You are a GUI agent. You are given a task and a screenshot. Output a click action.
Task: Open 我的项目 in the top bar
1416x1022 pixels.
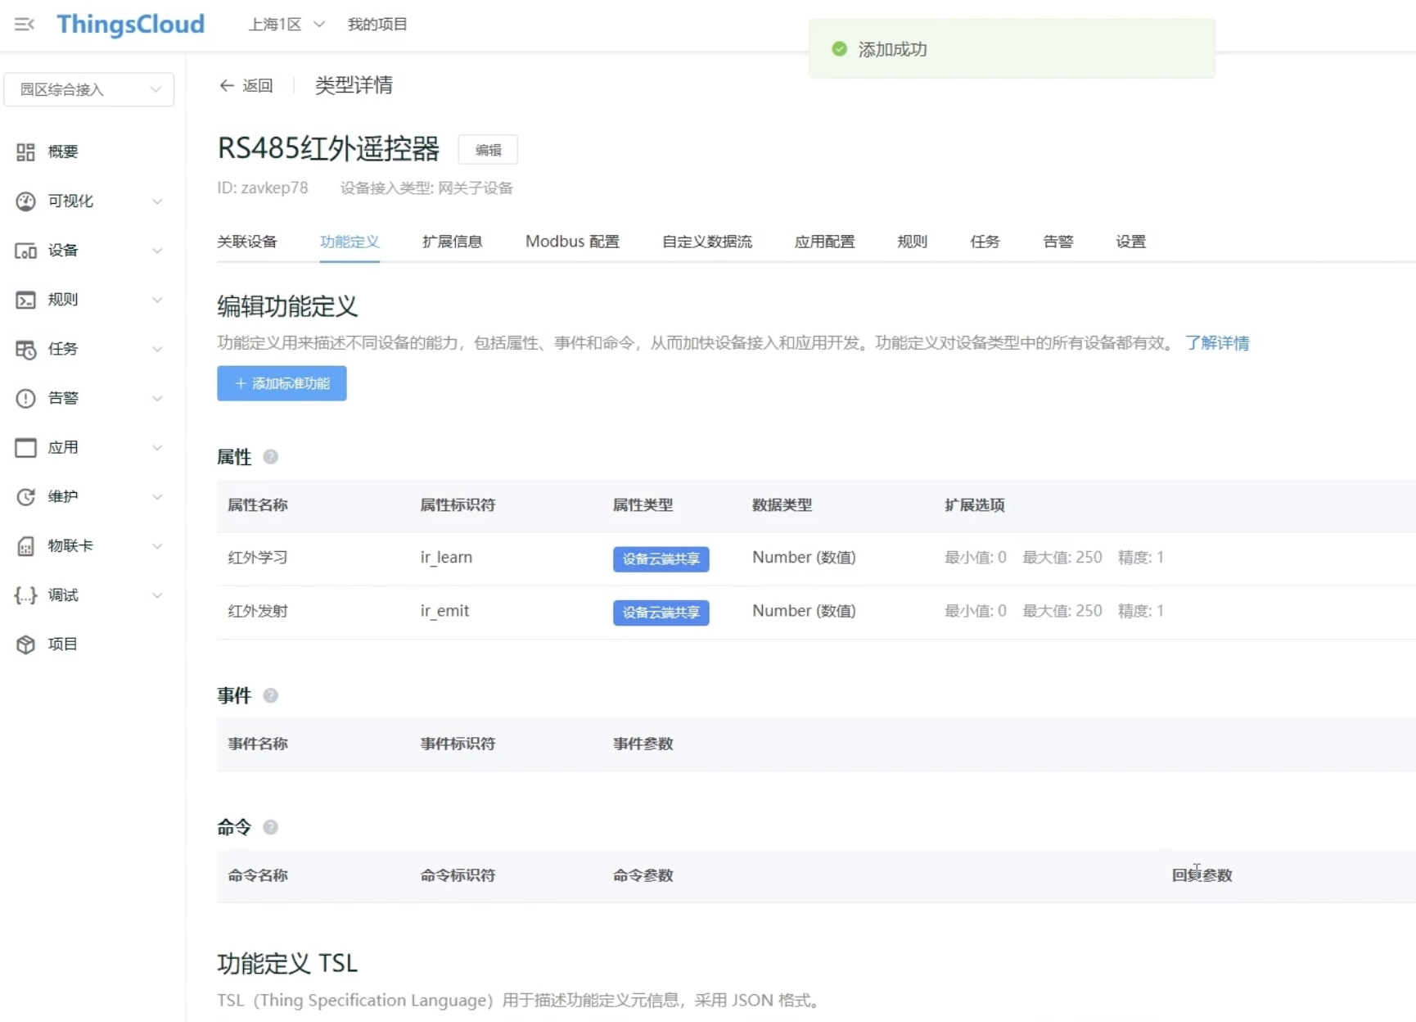click(377, 25)
